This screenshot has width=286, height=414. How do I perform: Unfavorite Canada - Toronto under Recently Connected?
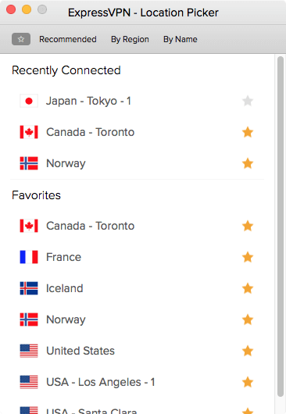(x=248, y=132)
